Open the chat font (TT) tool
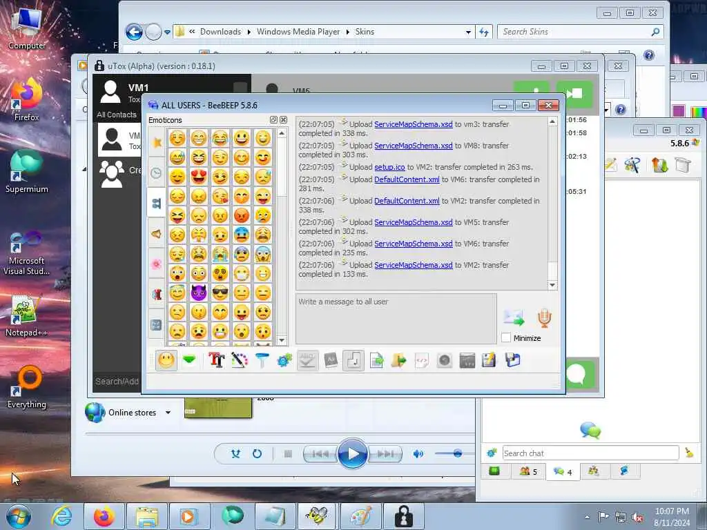The height and width of the screenshot is (530, 707). [216, 360]
